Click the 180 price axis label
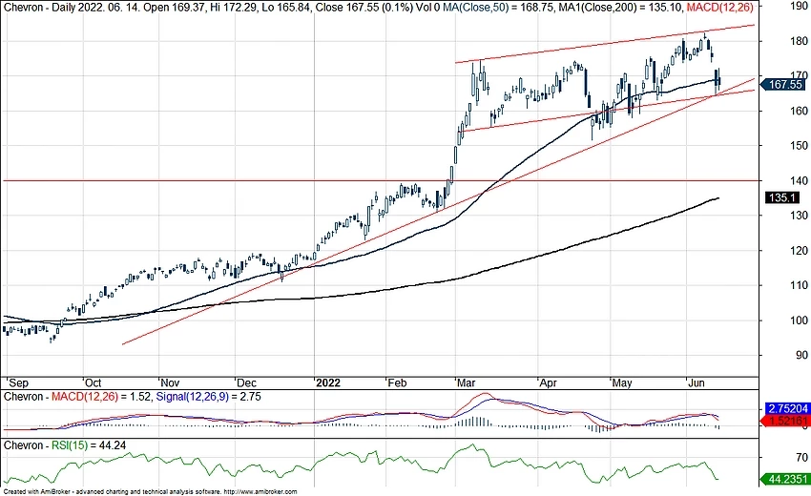 click(800, 41)
